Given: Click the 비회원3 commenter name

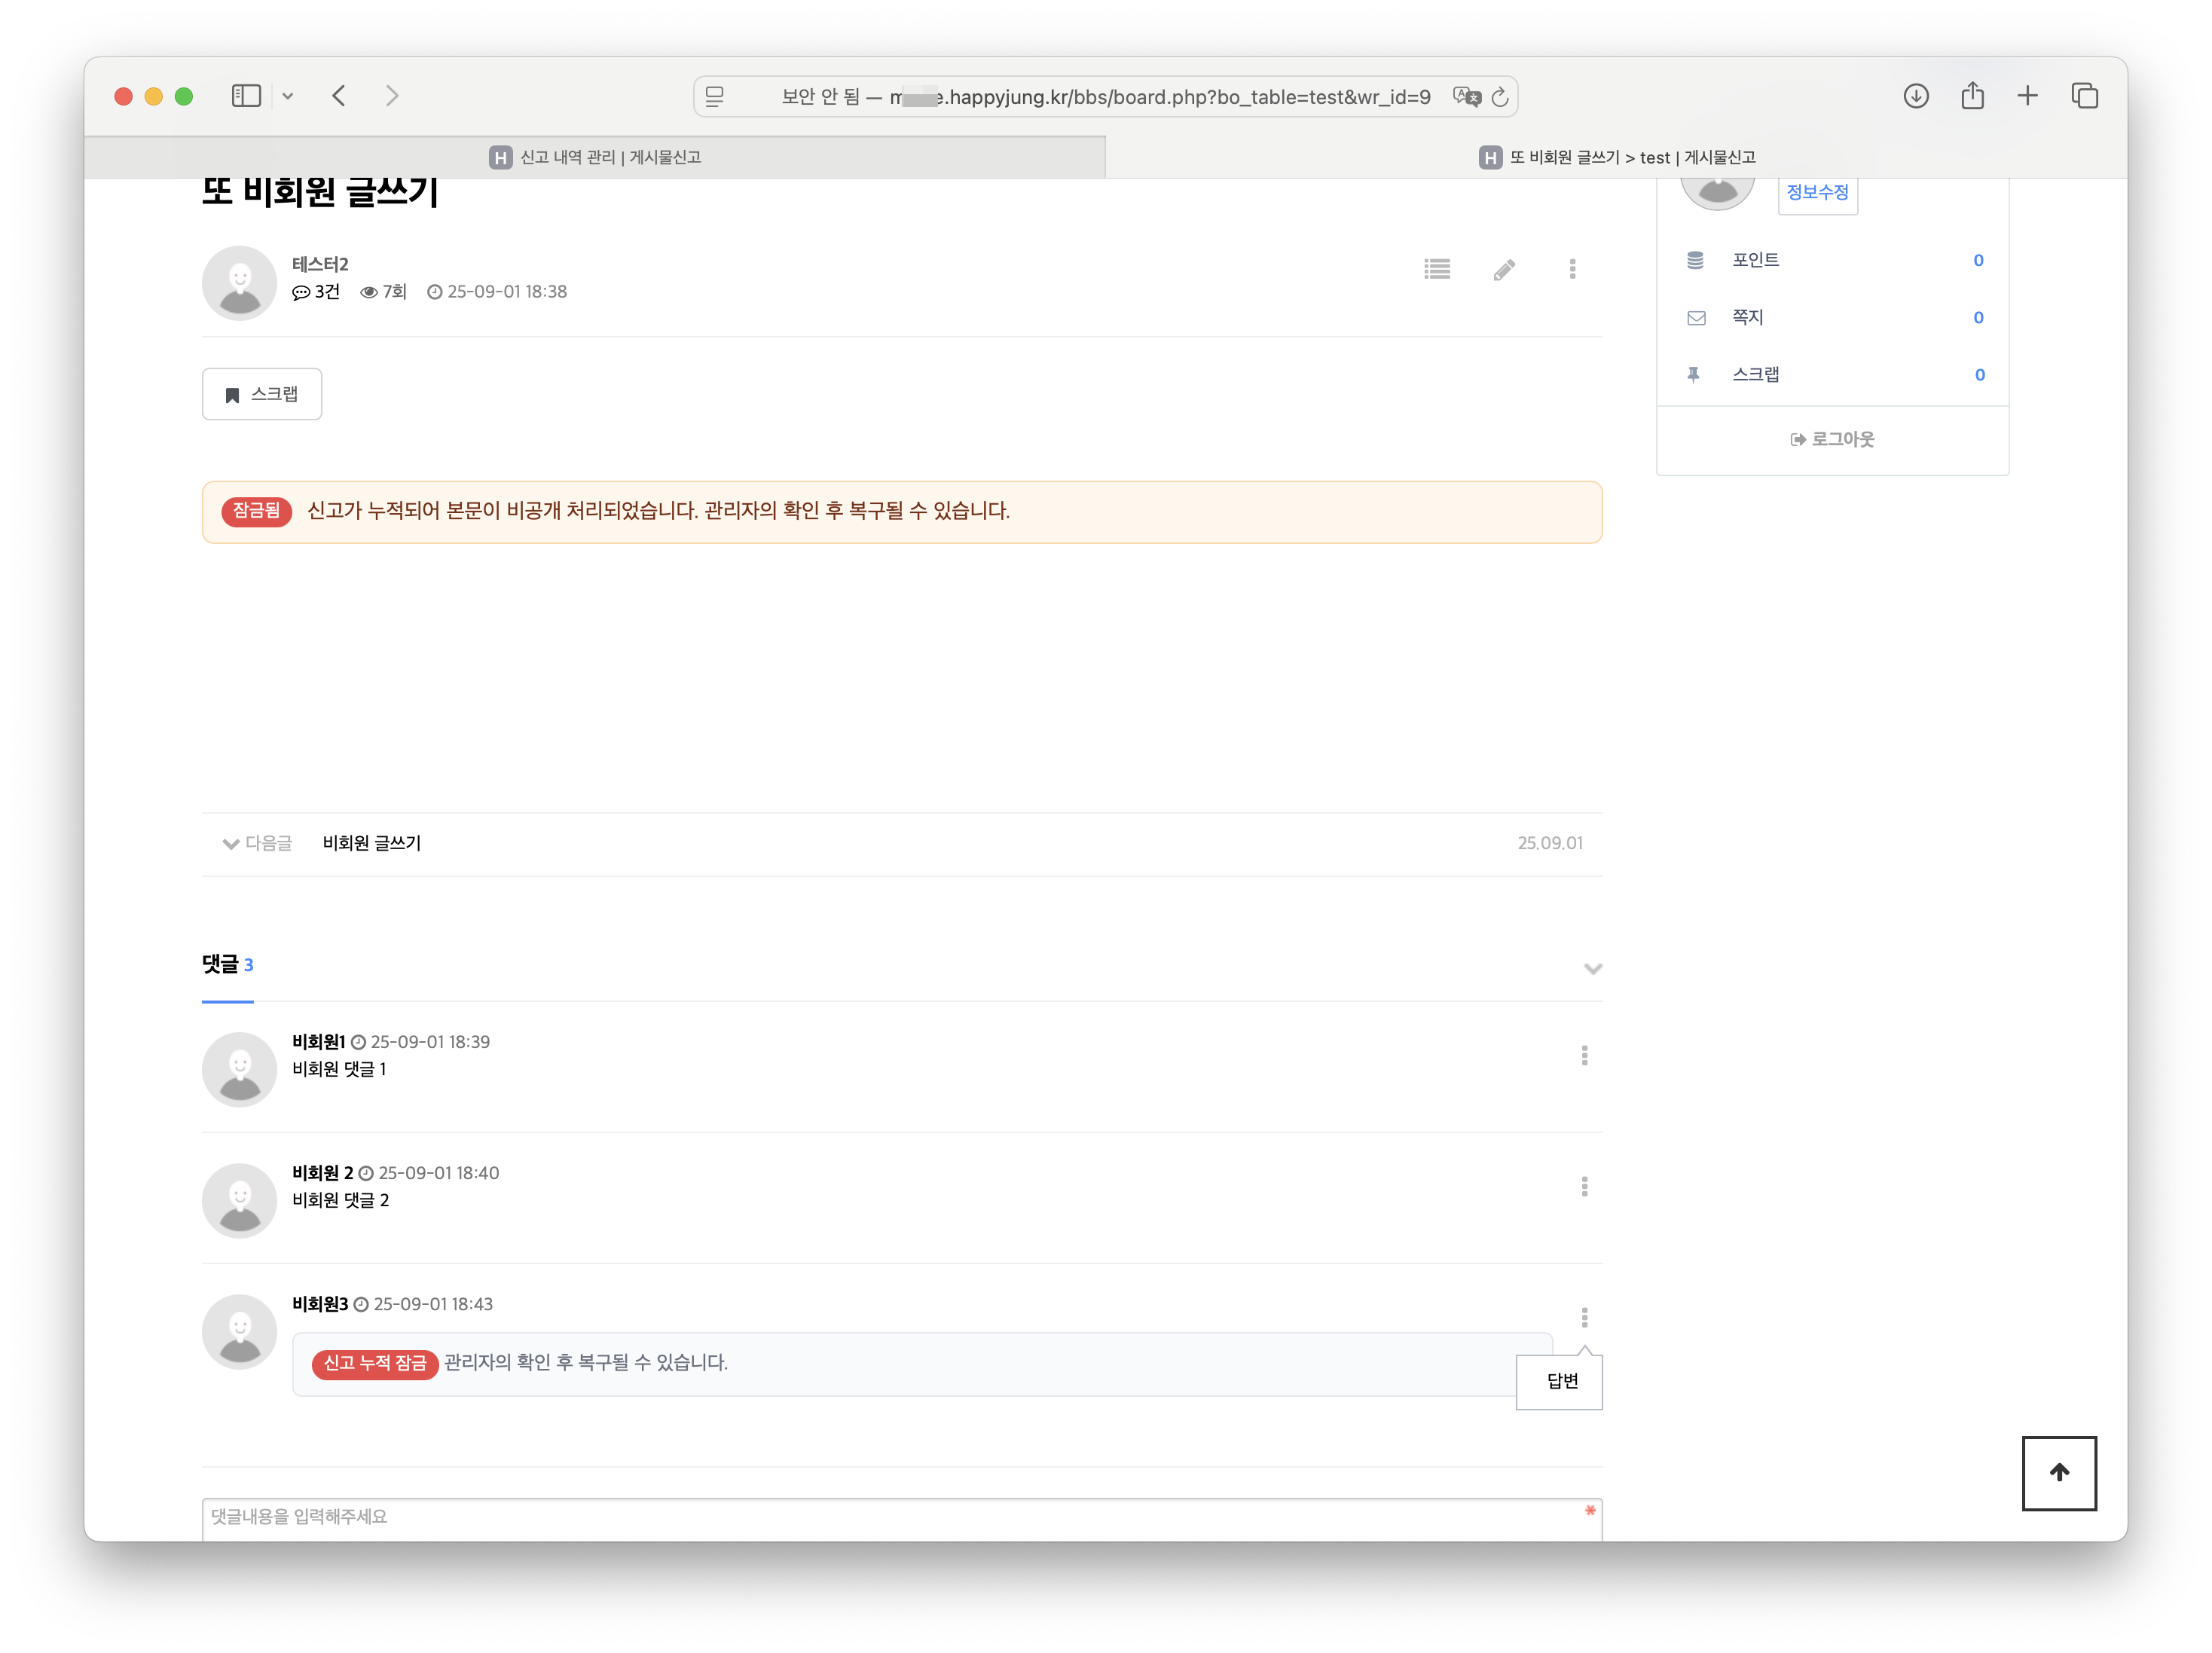Looking at the screenshot, I should click(x=320, y=1304).
